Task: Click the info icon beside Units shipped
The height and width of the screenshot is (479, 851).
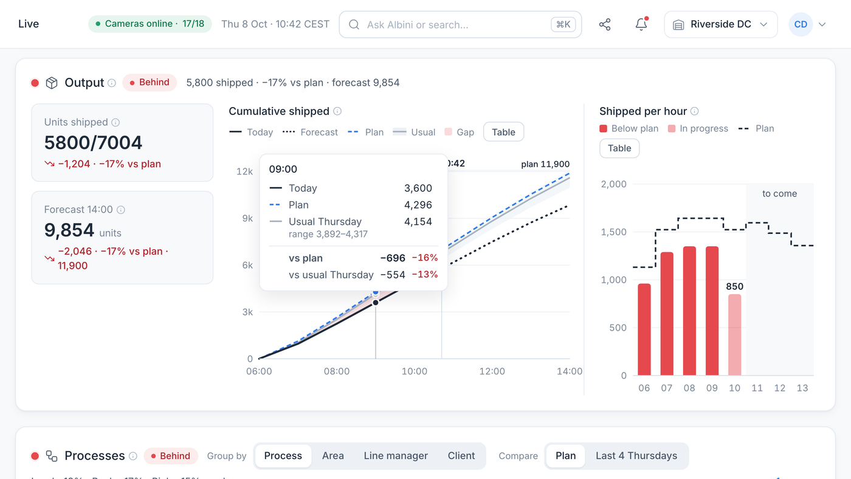Action: [115, 122]
